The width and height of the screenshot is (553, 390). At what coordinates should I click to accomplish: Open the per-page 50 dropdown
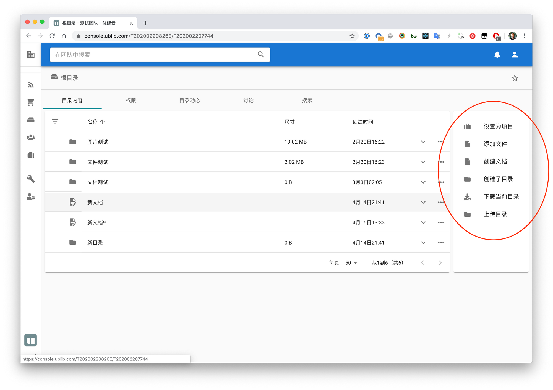(351, 263)
